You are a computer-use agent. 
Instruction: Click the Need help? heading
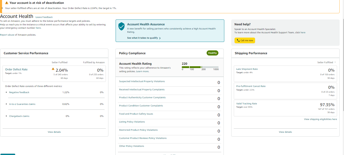tap(242, 24)
